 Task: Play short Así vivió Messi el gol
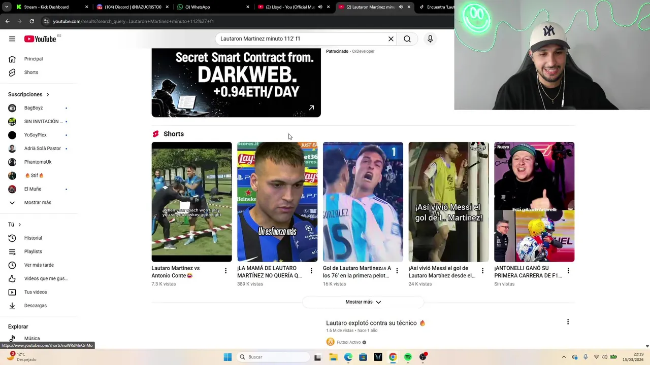point(448,202)
